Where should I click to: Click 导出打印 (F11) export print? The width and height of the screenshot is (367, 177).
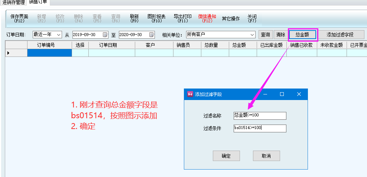click(182, 18)
